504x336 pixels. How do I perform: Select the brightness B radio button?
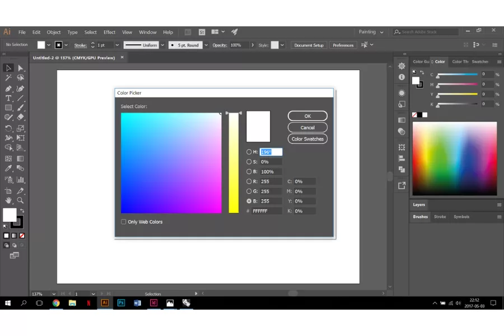click(249, 172)
